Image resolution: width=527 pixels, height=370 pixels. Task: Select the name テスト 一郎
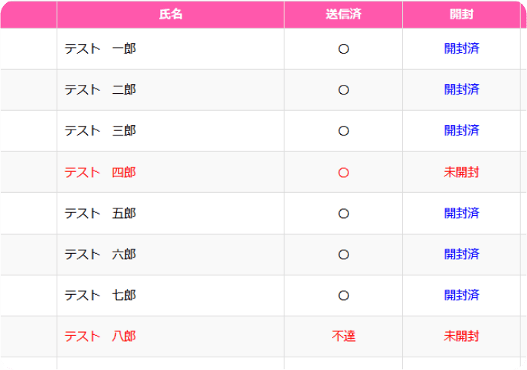coord(100,48)
